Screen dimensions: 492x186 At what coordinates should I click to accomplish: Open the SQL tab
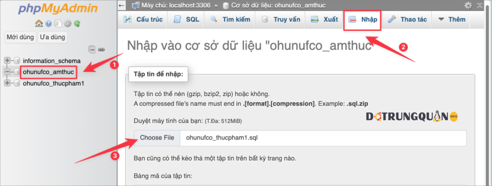[x=186, y=19]
